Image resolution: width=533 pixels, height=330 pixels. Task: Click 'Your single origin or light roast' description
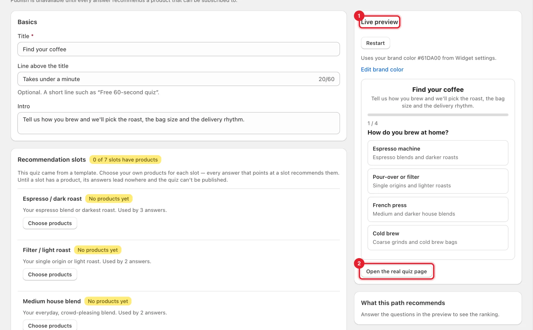pyautogui.click(x=87, y=261)
